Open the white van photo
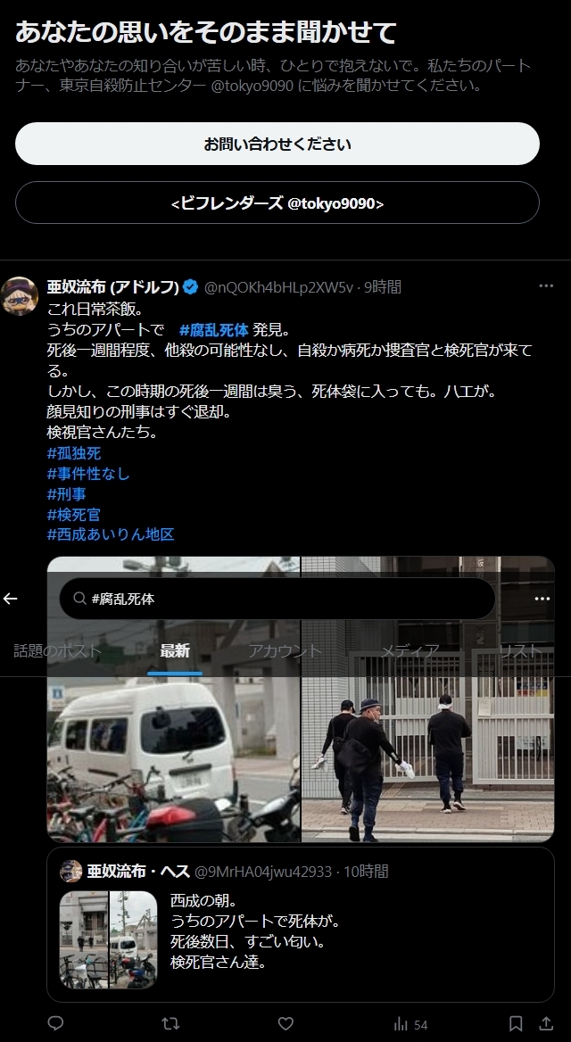Viewport: 571px width, 1042px height. [173, 757]
